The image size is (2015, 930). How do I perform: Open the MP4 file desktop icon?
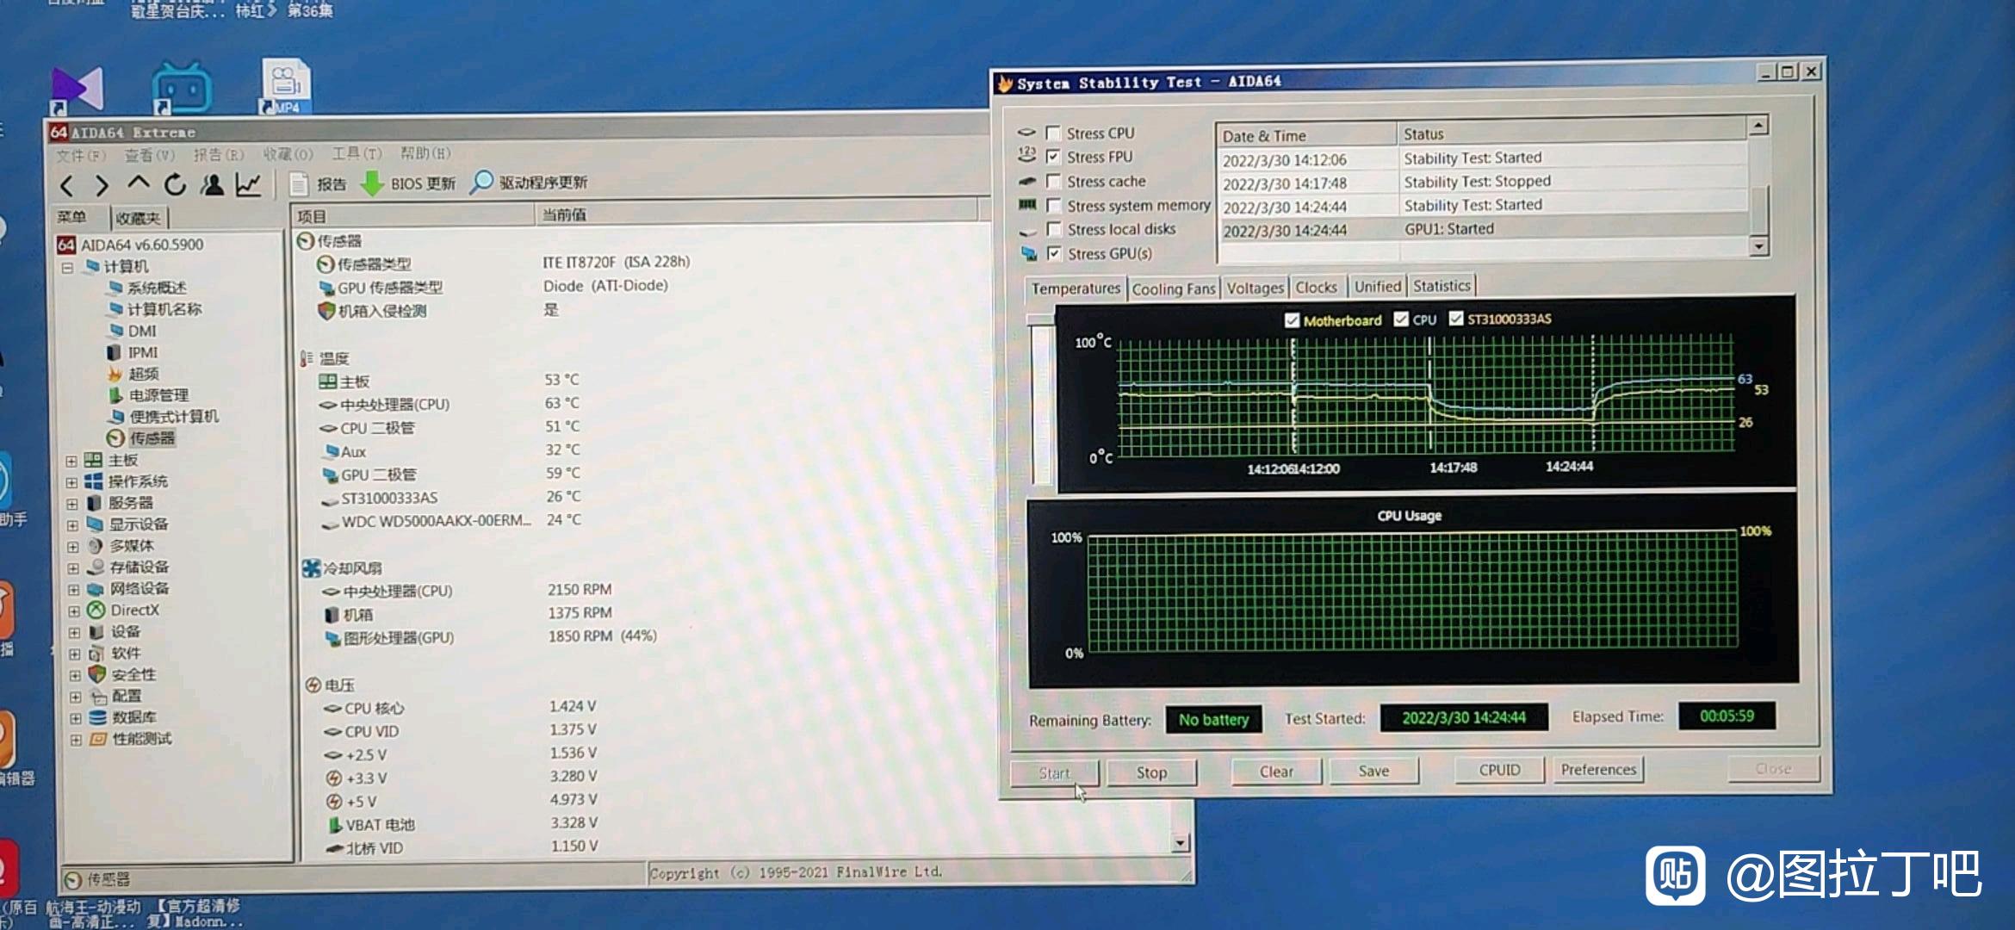[x=286, y=86]
